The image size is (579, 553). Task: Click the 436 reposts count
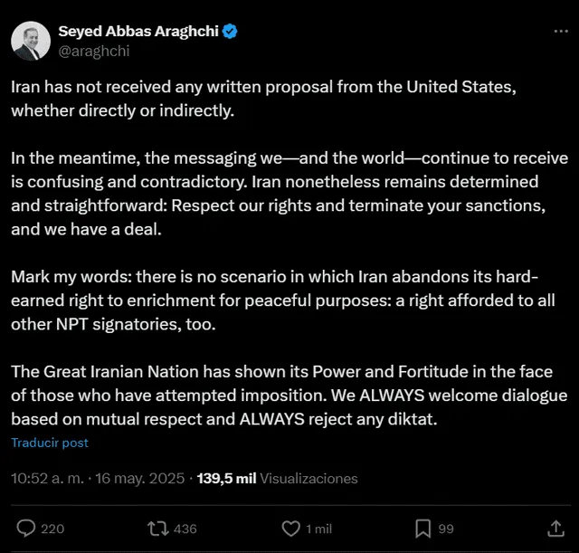(185, 529)
